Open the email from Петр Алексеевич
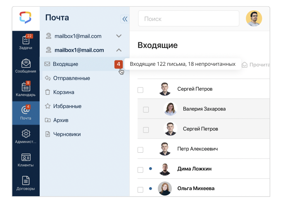Screen dimensions: 281x202 pos(204,149)
